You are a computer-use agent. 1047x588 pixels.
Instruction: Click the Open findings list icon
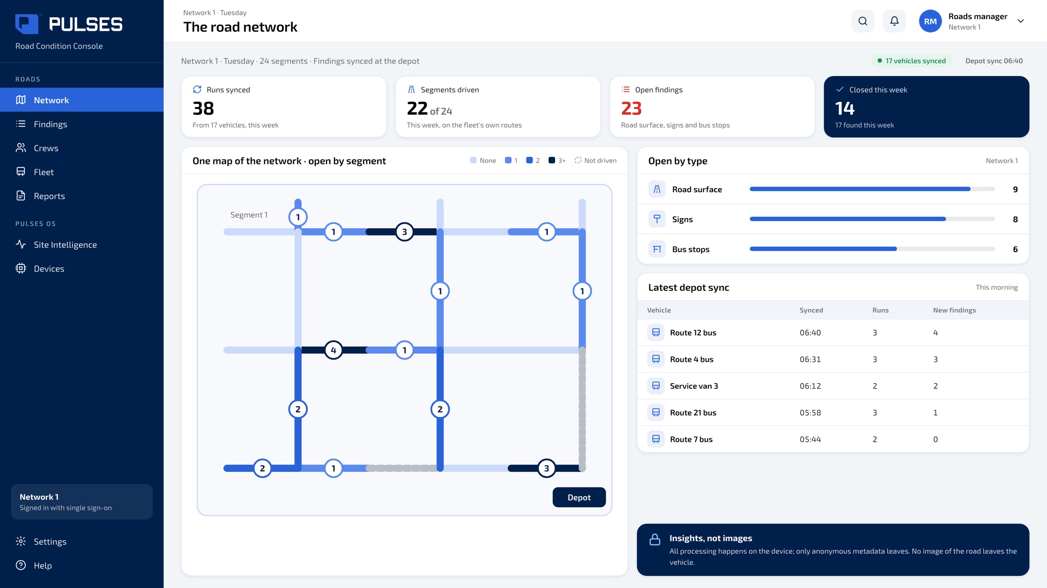(626, 89)
